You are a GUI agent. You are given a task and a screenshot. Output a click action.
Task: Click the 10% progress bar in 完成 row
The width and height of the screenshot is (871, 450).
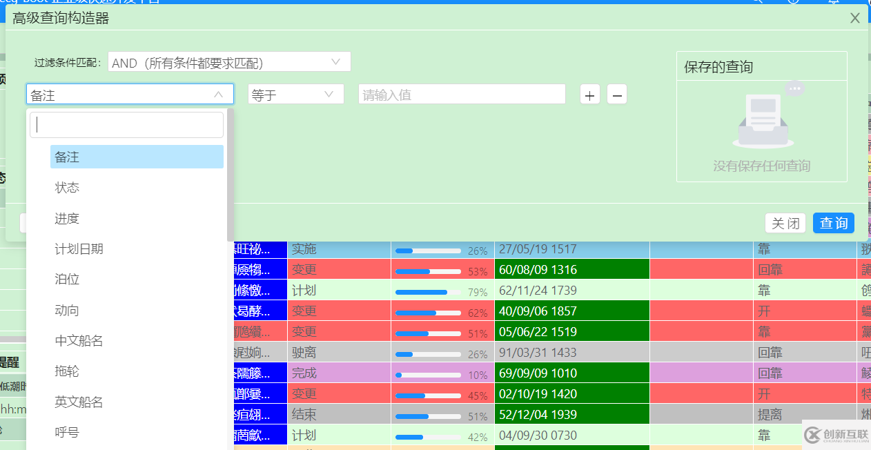tap(428, 375)
